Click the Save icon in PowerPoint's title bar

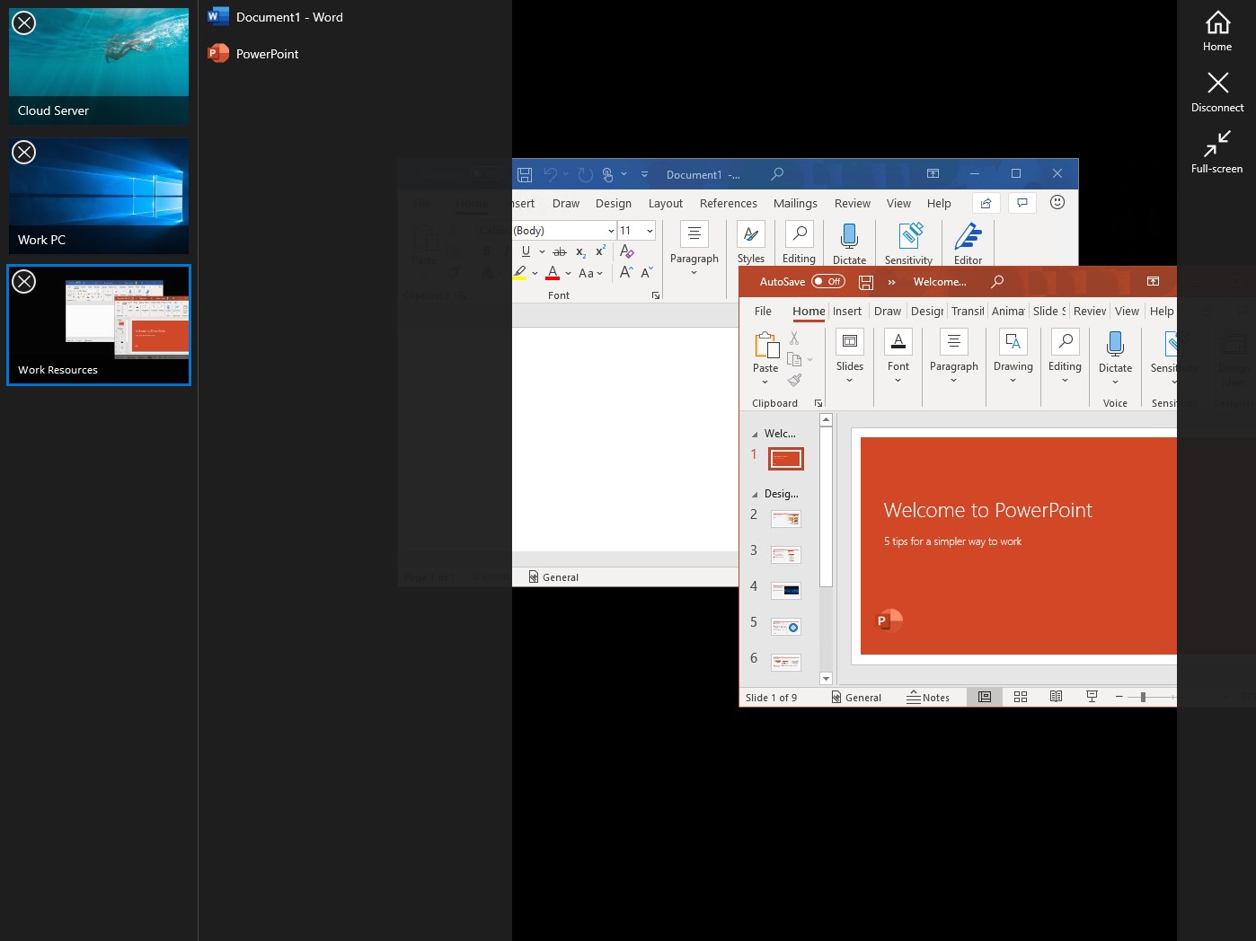(x=865, y=281)
